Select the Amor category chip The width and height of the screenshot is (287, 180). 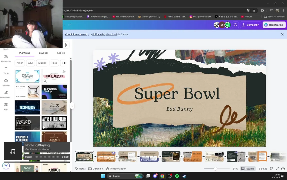(20, 63)
